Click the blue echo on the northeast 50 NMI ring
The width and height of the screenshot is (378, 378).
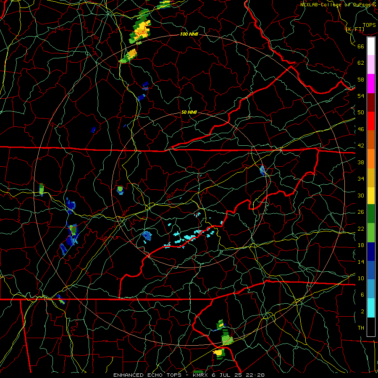coord(263,170)
